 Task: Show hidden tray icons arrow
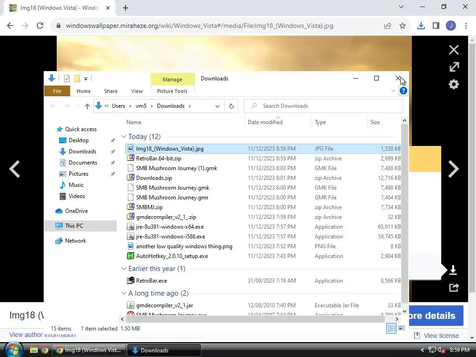click(422, 350)
